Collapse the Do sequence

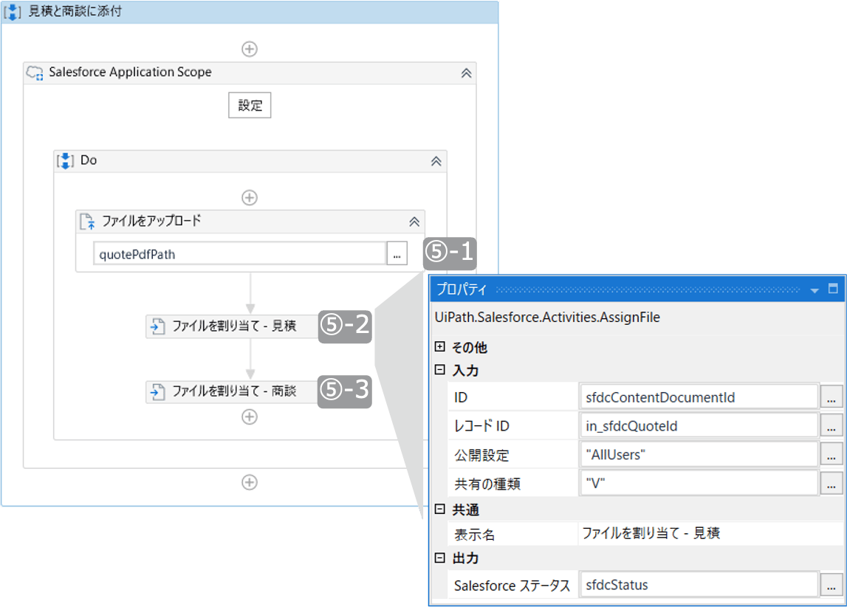(436, 161)
